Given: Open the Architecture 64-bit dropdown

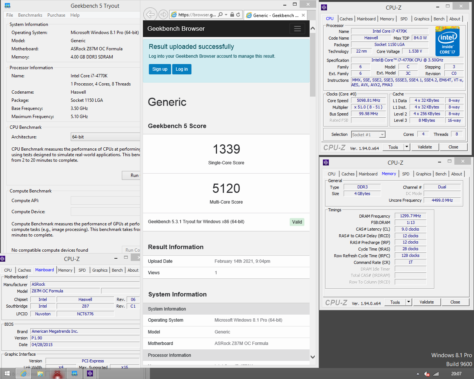Looking at the screenshot, I should click(x=106, y=137).
